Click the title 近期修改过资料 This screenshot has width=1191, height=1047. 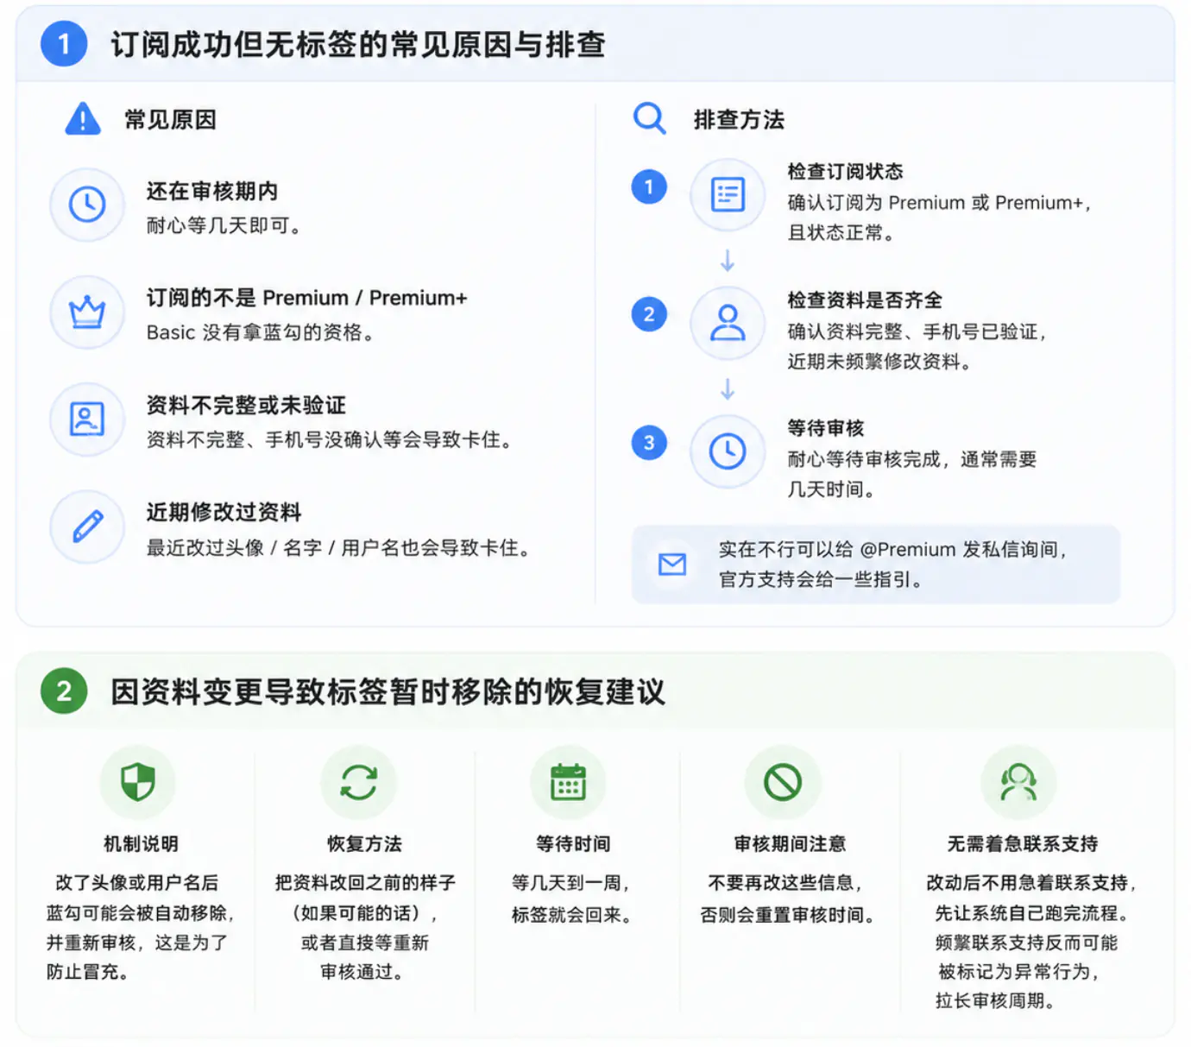click(224, 512)
